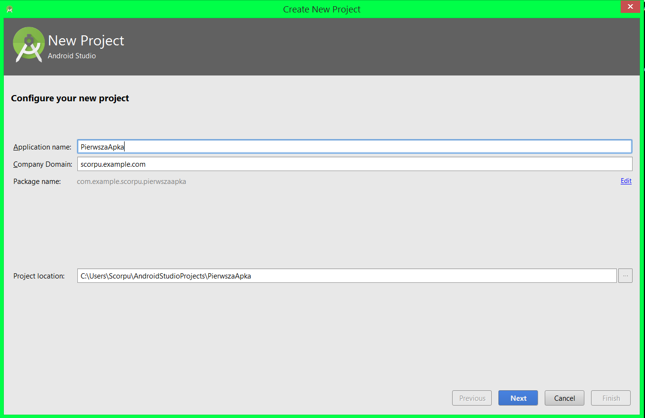Cancel the new project wizard

coord(565,398)
